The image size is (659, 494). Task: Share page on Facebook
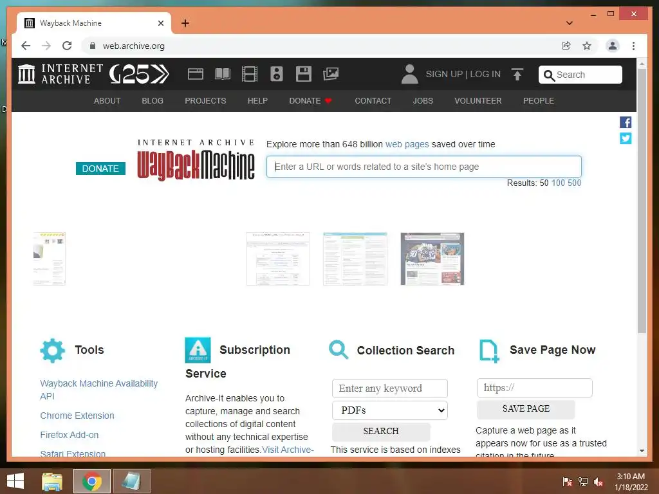tap(626, 122)
